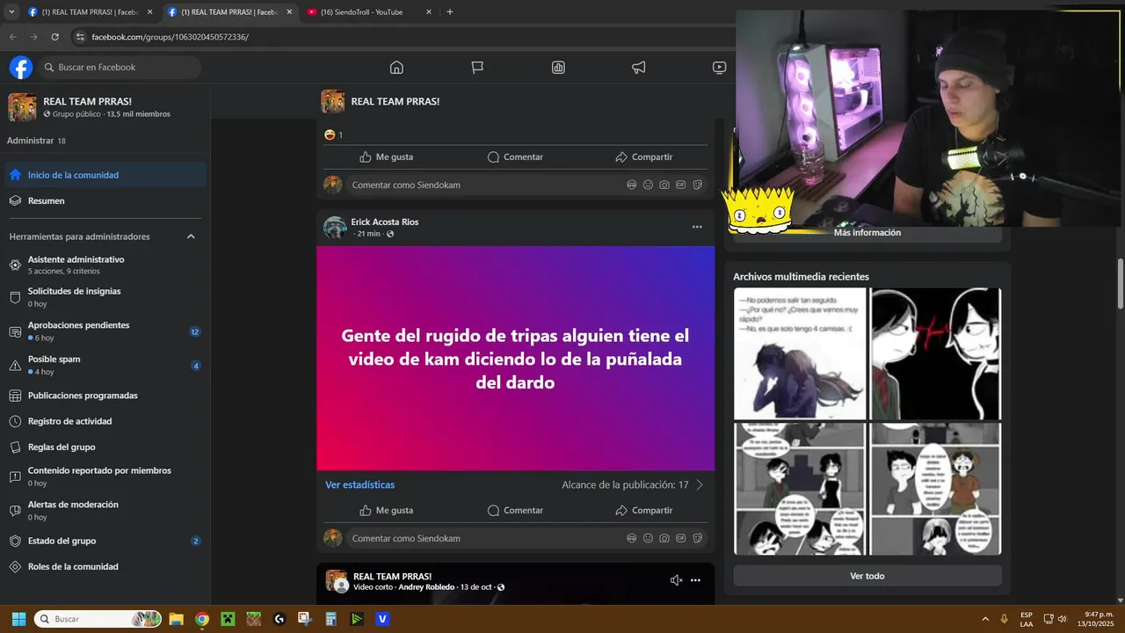Click the Roles de la comunidad icon
1125x633 pixels.
click(x=15, y=567)
